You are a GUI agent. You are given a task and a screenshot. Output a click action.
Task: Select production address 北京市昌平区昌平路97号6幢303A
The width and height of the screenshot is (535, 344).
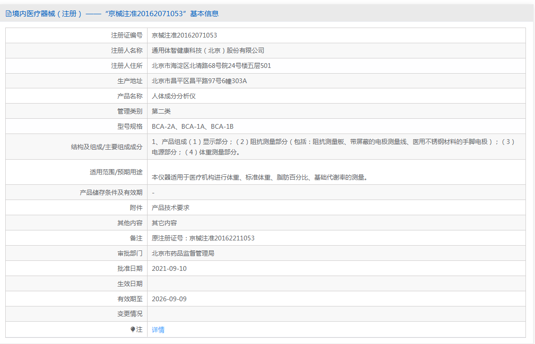tap(199, 81)
